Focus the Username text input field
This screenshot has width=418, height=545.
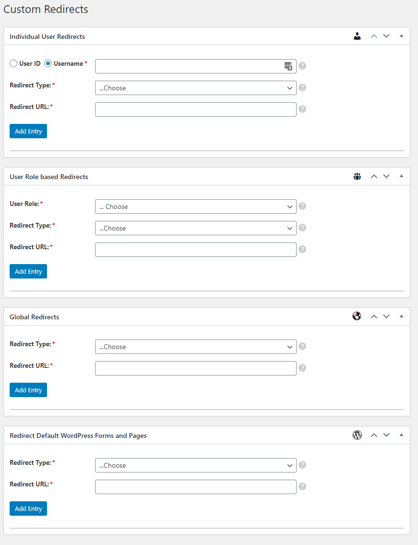tap(196, 66)
